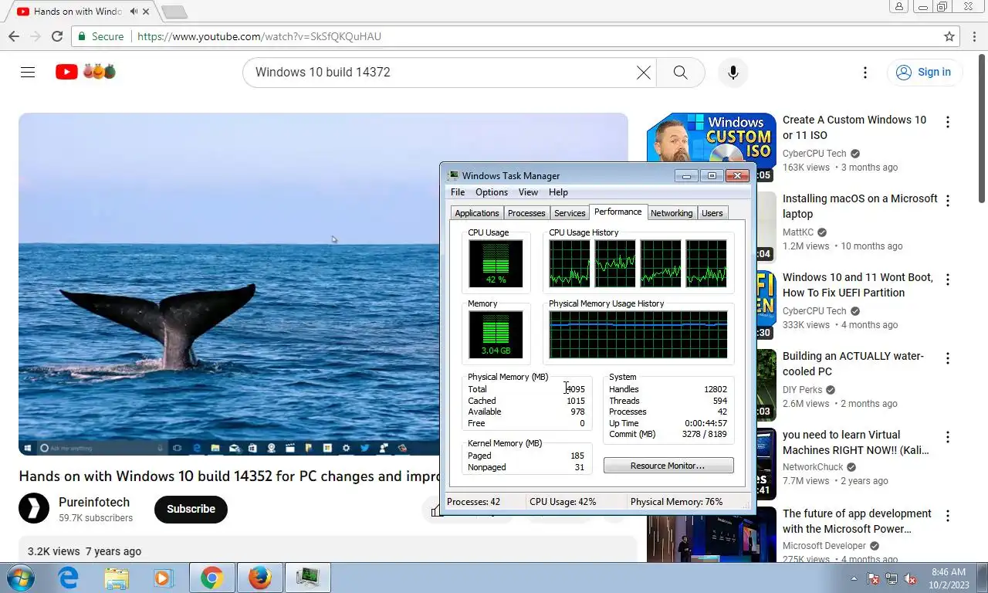Click the Sign in button
988x593 pixels.
pyautogui.click(x=924, y=72)
